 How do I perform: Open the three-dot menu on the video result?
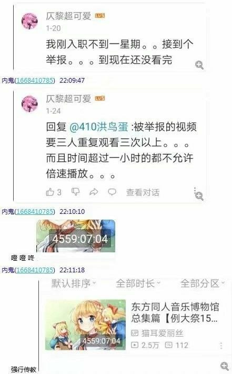click(221, 346)
